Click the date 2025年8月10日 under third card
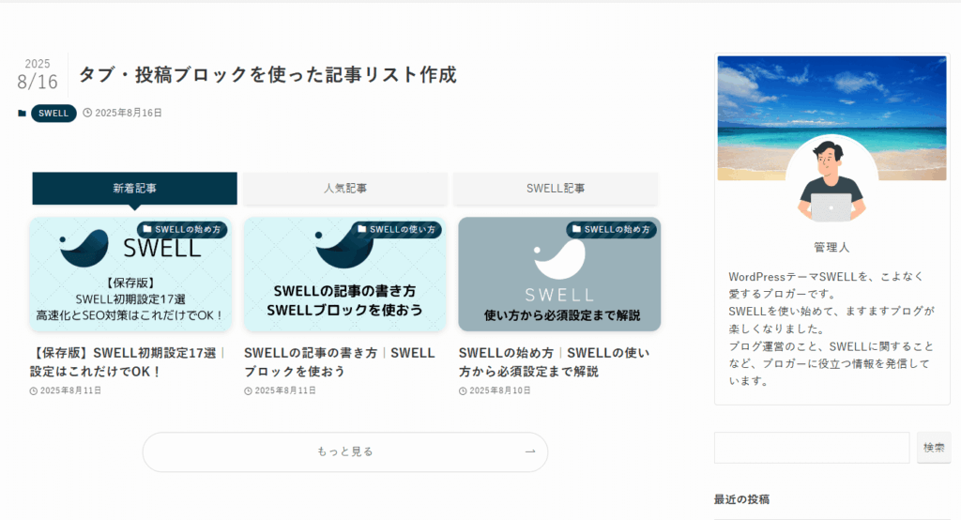The image size is (961, 520). [x=499, y=390]
